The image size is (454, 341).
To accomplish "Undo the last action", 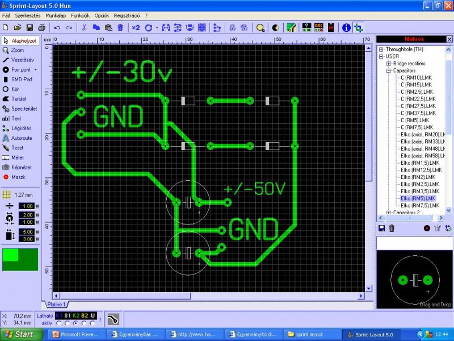I will (x=57, y=28).
